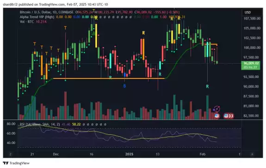Click the orange R label above the January candle
Image resolution: width=266 pixels, height=168 pixels.
(x=143, y=33)
